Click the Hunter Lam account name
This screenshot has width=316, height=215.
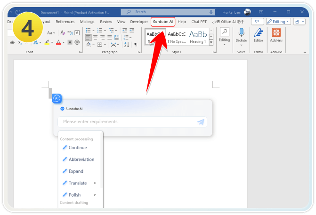(x=232, y=12)
